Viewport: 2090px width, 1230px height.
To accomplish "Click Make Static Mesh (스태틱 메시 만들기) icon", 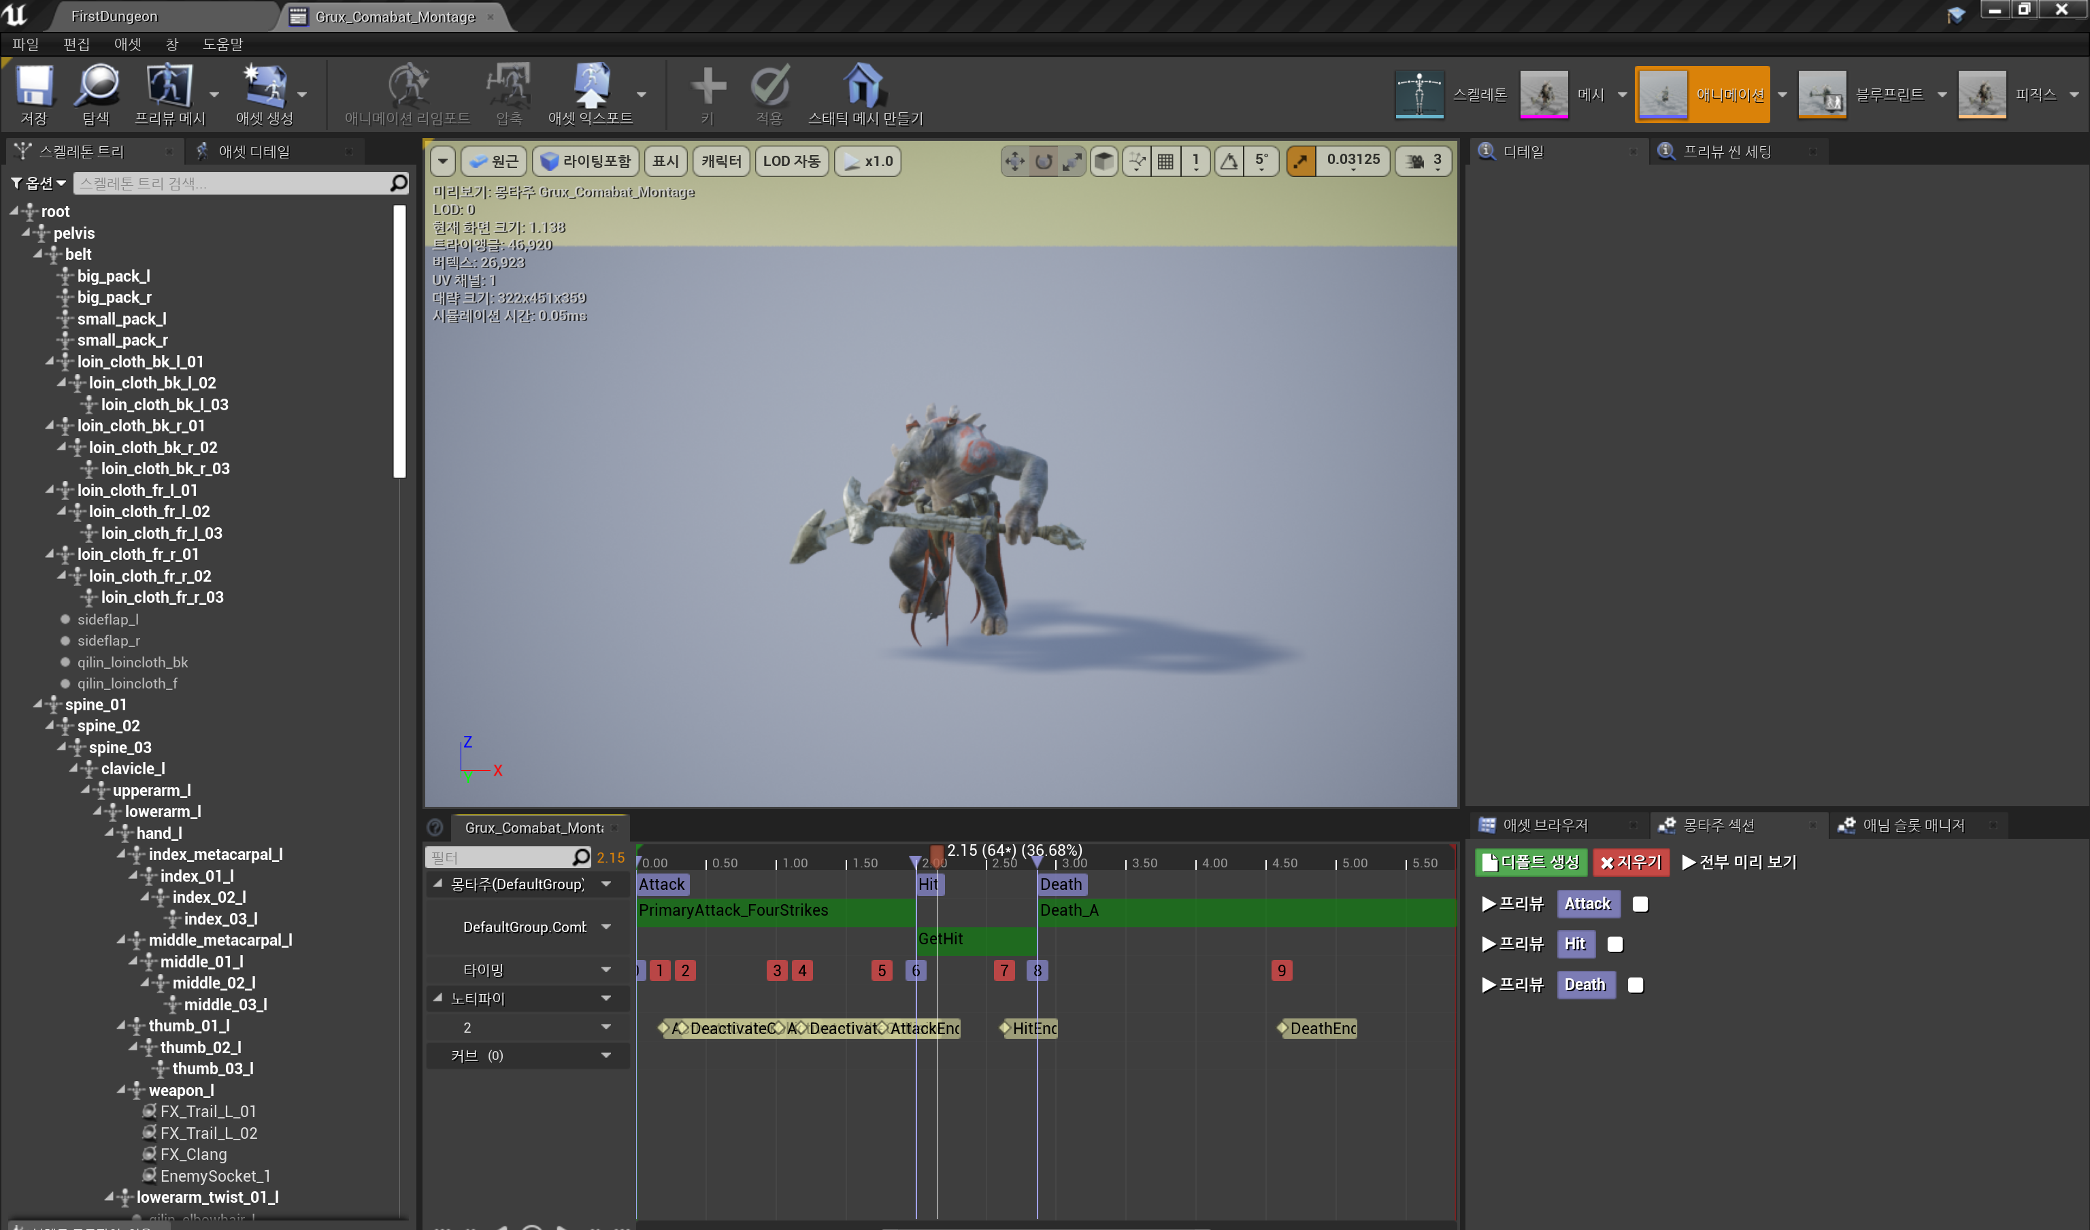I will pos(863,86).
